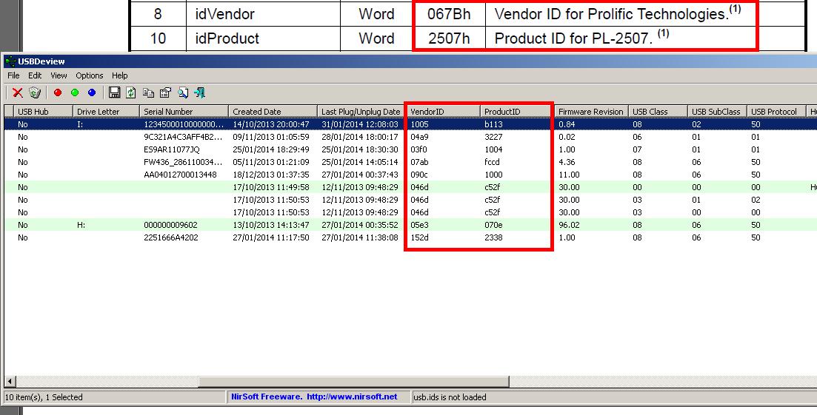
Task: Sort by the USB Protocol column header
Action: point(776,111)
